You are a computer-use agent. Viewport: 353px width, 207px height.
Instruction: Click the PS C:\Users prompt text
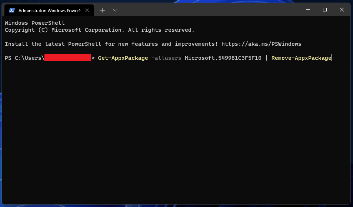pyautogui.click(x=23, y=58)
